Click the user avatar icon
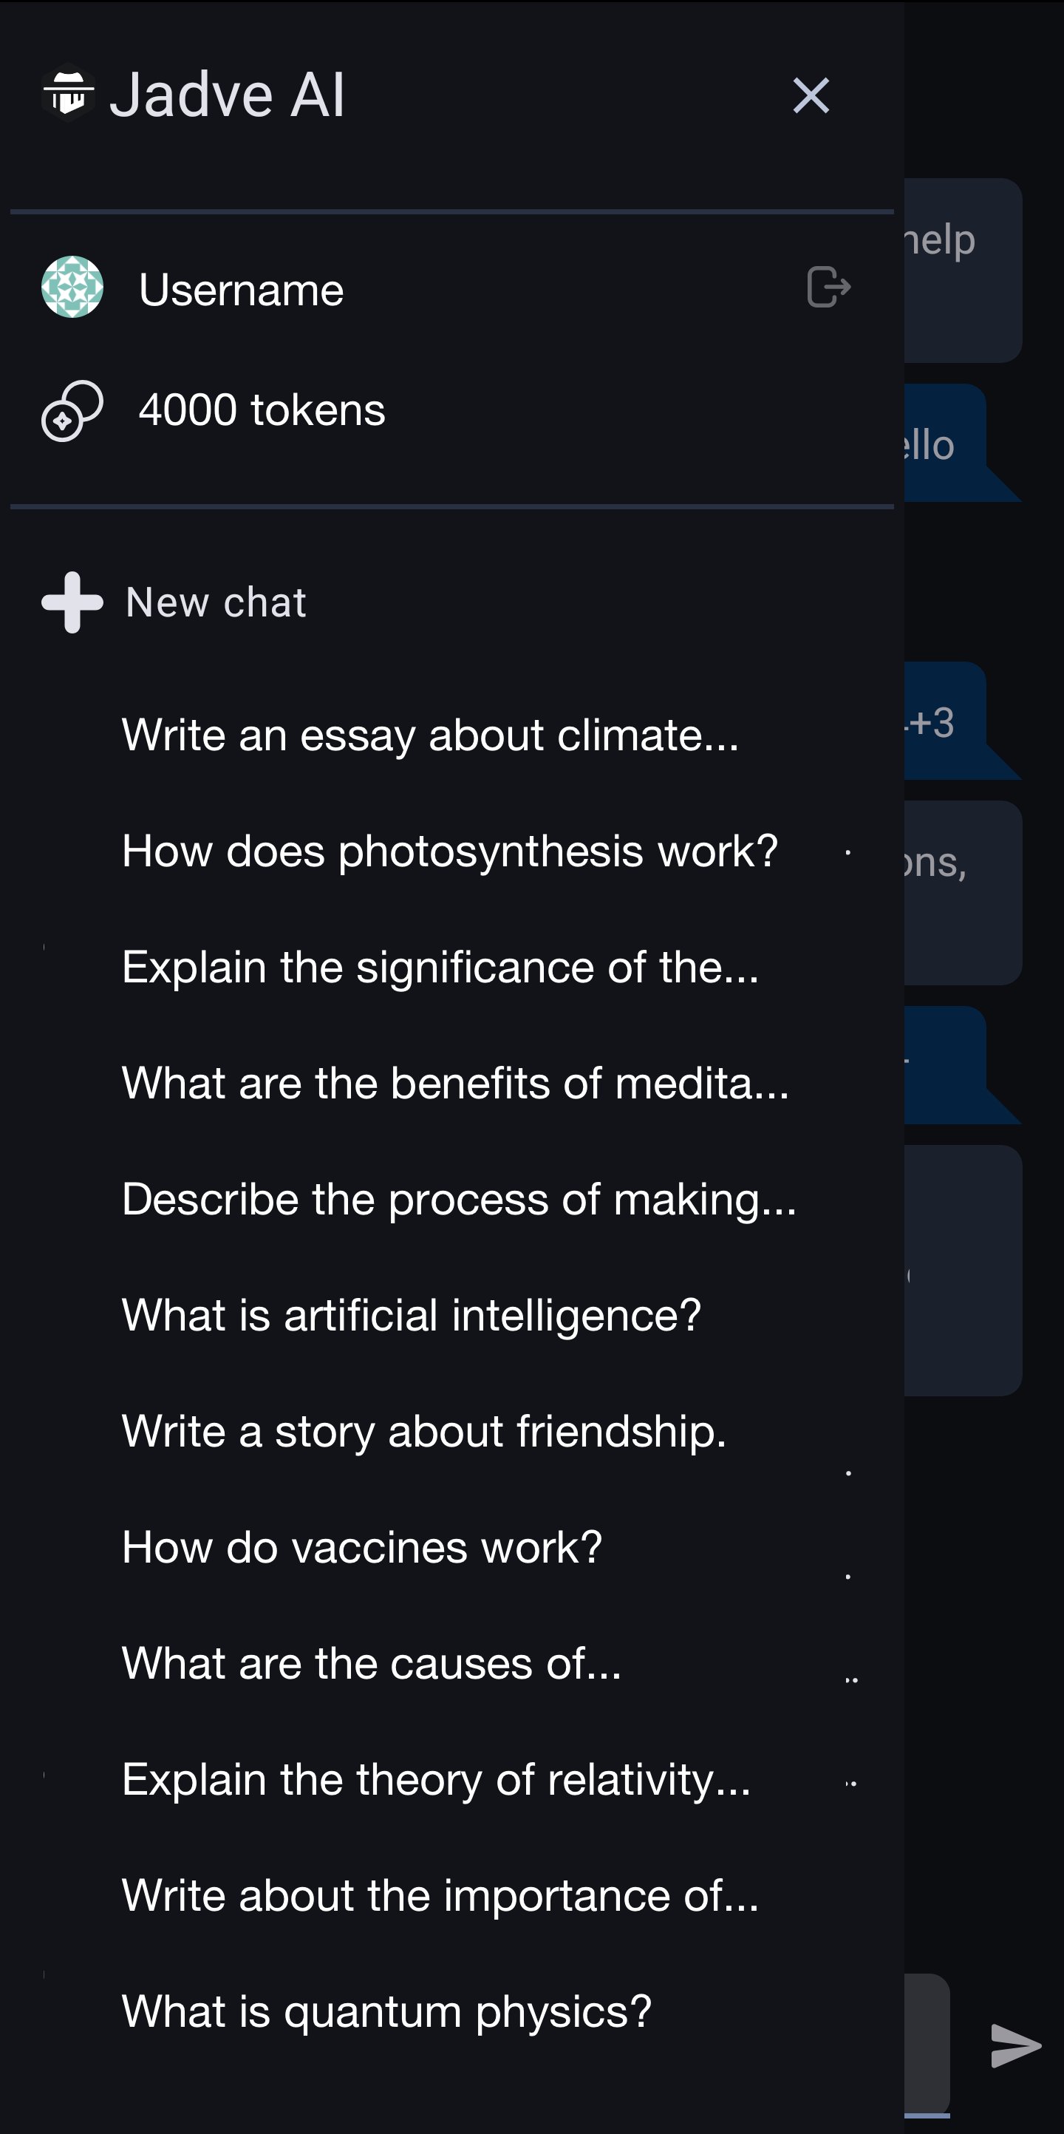 pos(73,288)
